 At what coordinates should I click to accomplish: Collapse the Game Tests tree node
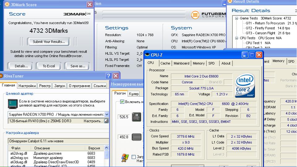point(236,18)
